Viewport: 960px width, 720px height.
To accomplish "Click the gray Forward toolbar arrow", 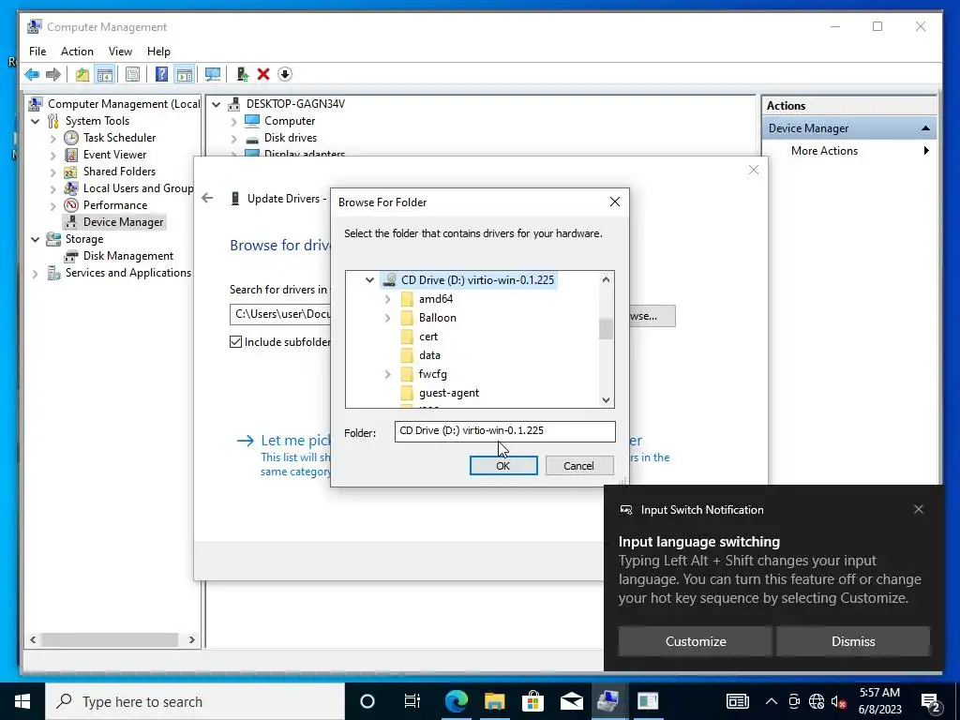I will tap(53, 75).
